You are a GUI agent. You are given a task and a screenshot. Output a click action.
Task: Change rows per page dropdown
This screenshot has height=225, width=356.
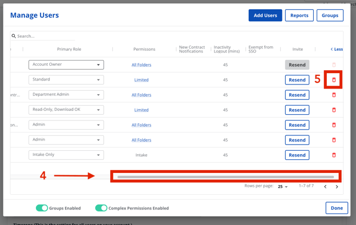tap(282, 187)
